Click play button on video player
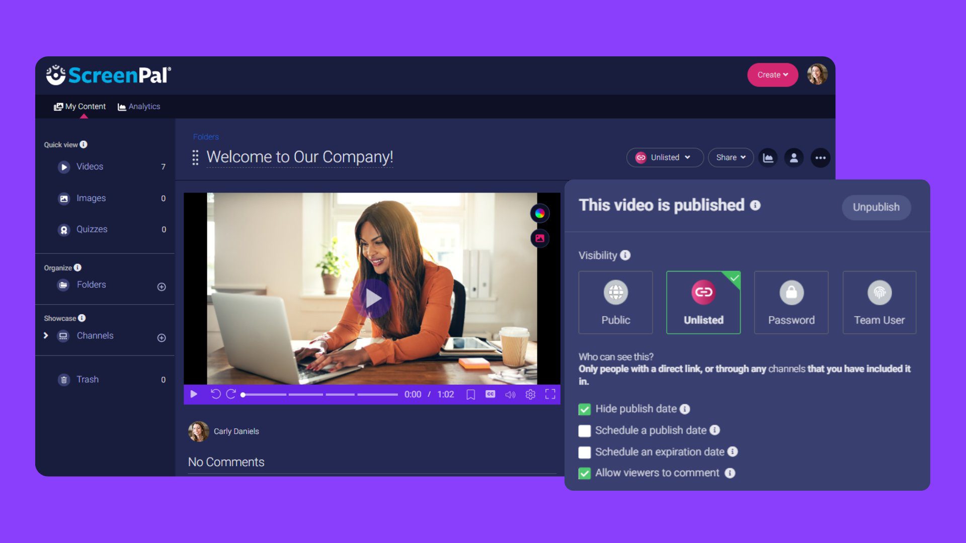This screenshot has height=543, width=966. [194, 395]
